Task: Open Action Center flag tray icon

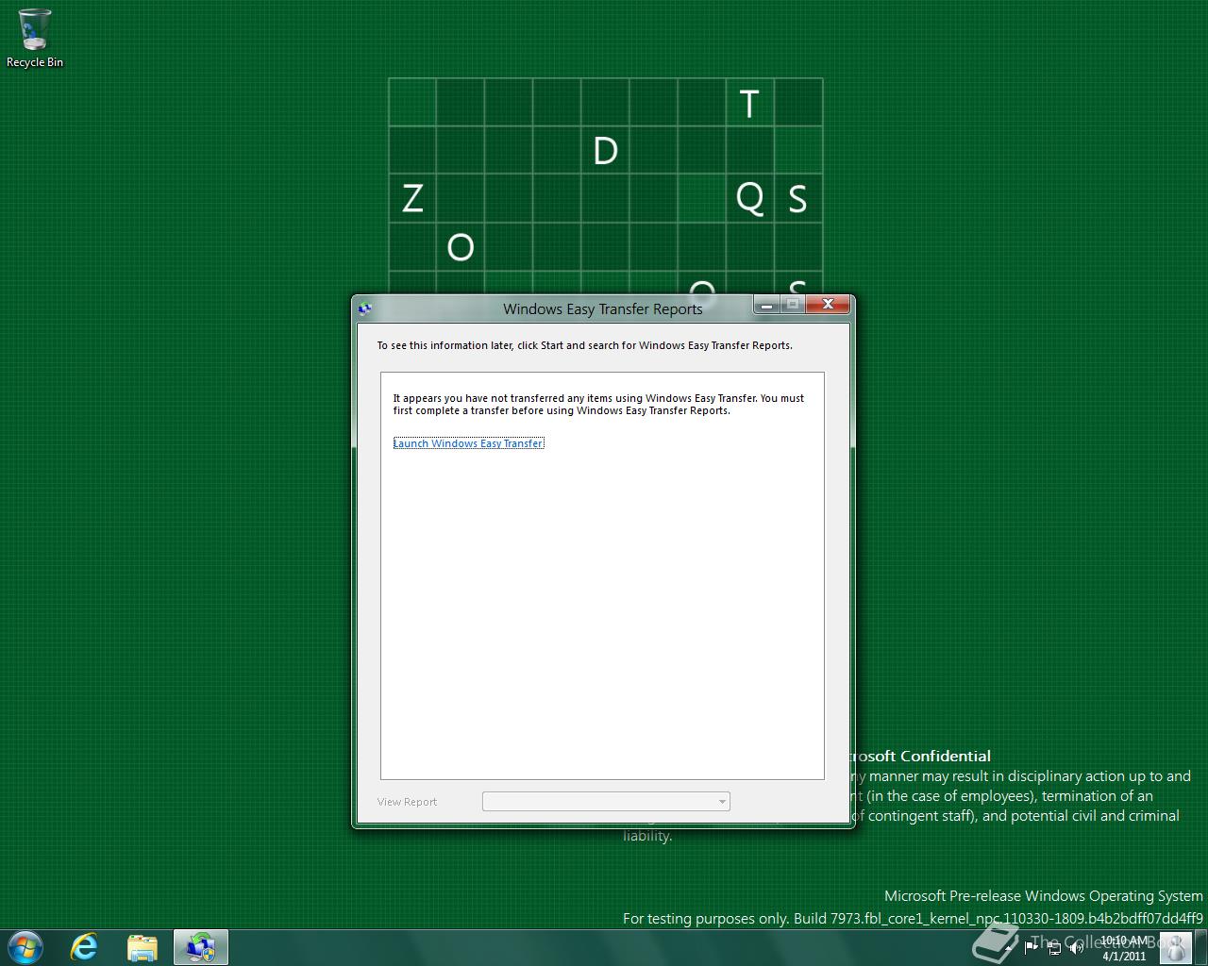Action: pos(1032,947)
